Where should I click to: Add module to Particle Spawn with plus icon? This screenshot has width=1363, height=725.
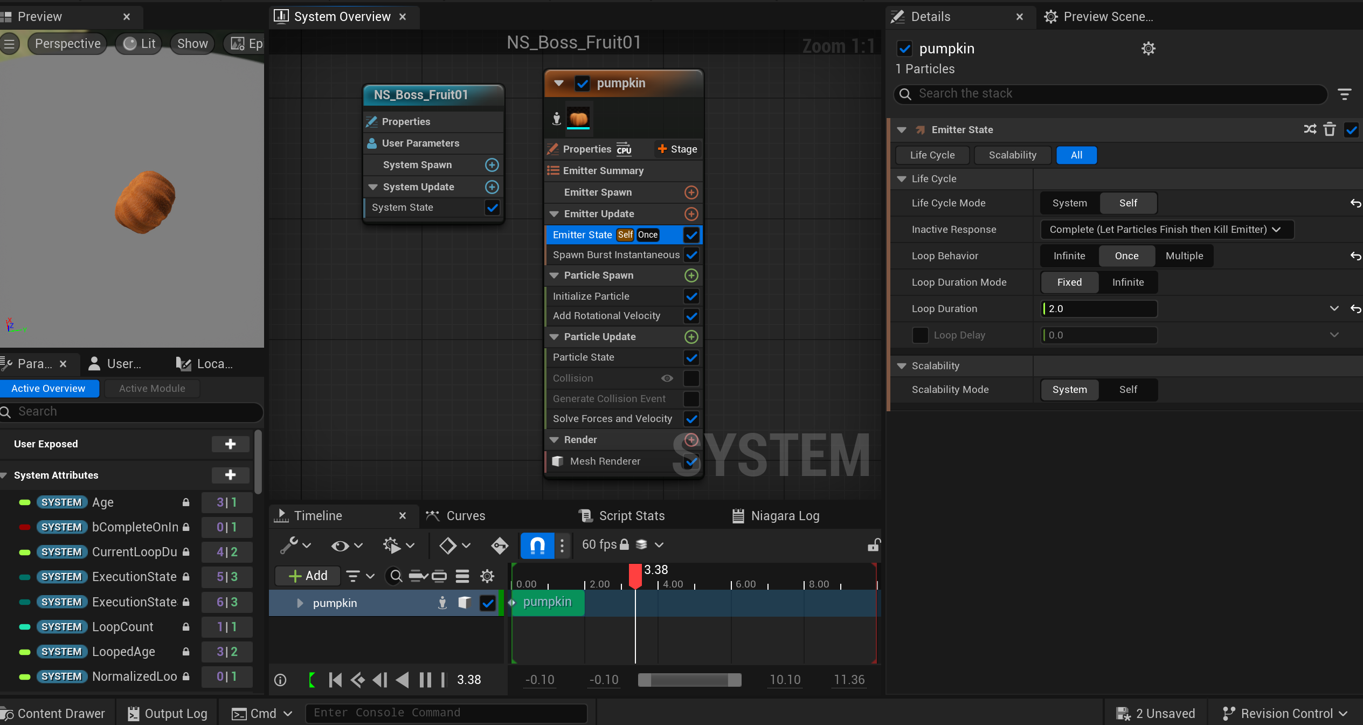click(x=691, y=275)
